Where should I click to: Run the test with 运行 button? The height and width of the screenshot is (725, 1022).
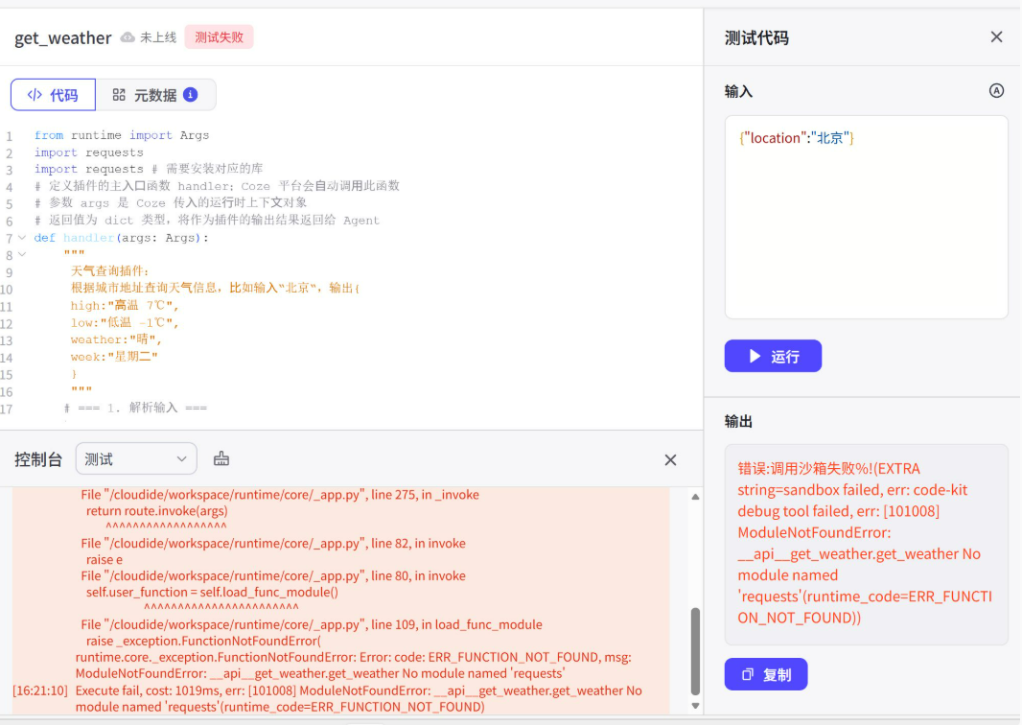point(773,356)
